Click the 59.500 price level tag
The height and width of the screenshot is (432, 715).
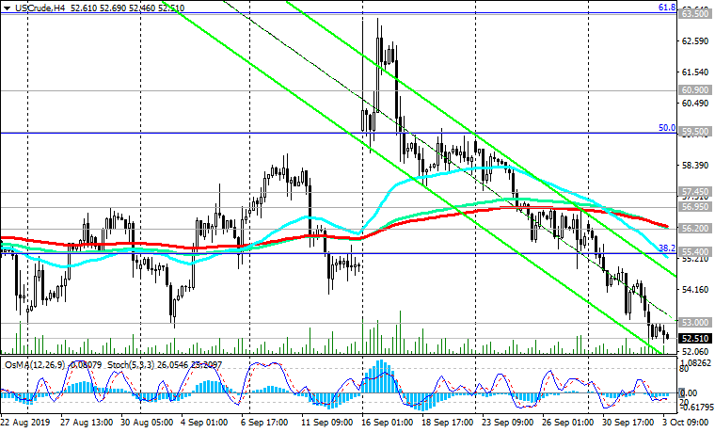695,132
